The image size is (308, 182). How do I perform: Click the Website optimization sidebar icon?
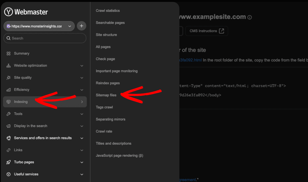click(x=9, y=65)
